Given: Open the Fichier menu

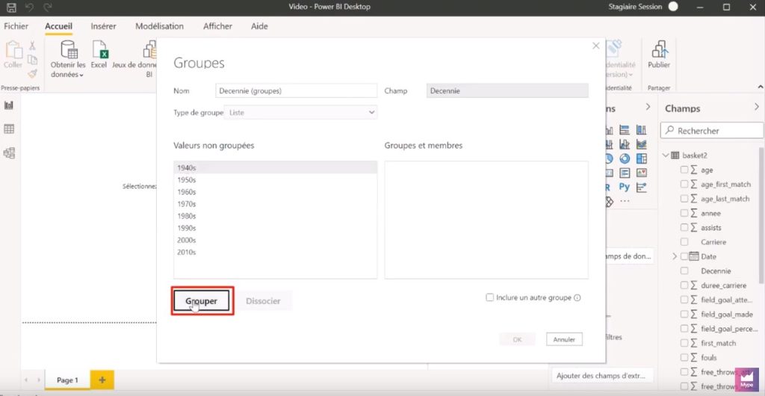Looking at the screenshot, I should [16, 26].
